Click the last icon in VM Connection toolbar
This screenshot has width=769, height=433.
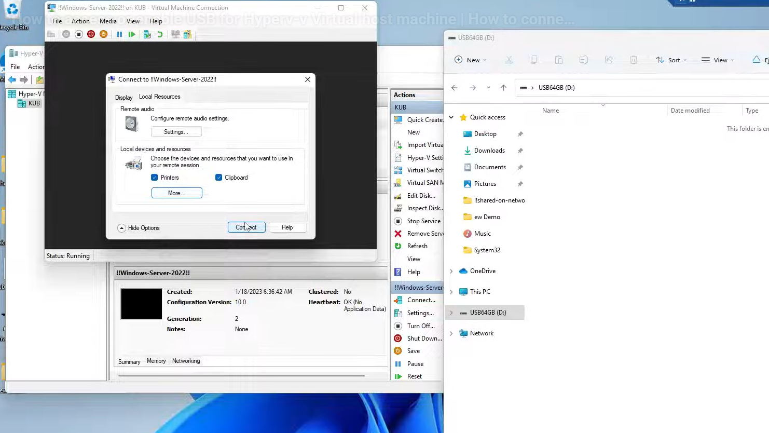(187, 34)
